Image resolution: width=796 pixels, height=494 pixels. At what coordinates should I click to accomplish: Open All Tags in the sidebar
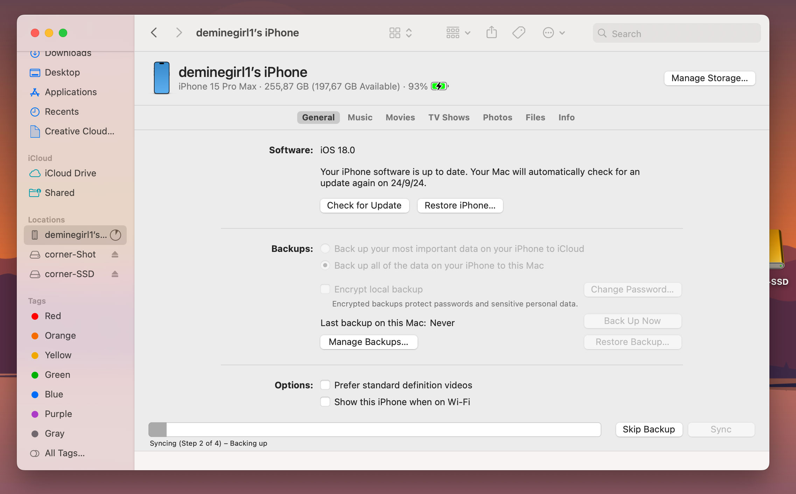[75, 453]
